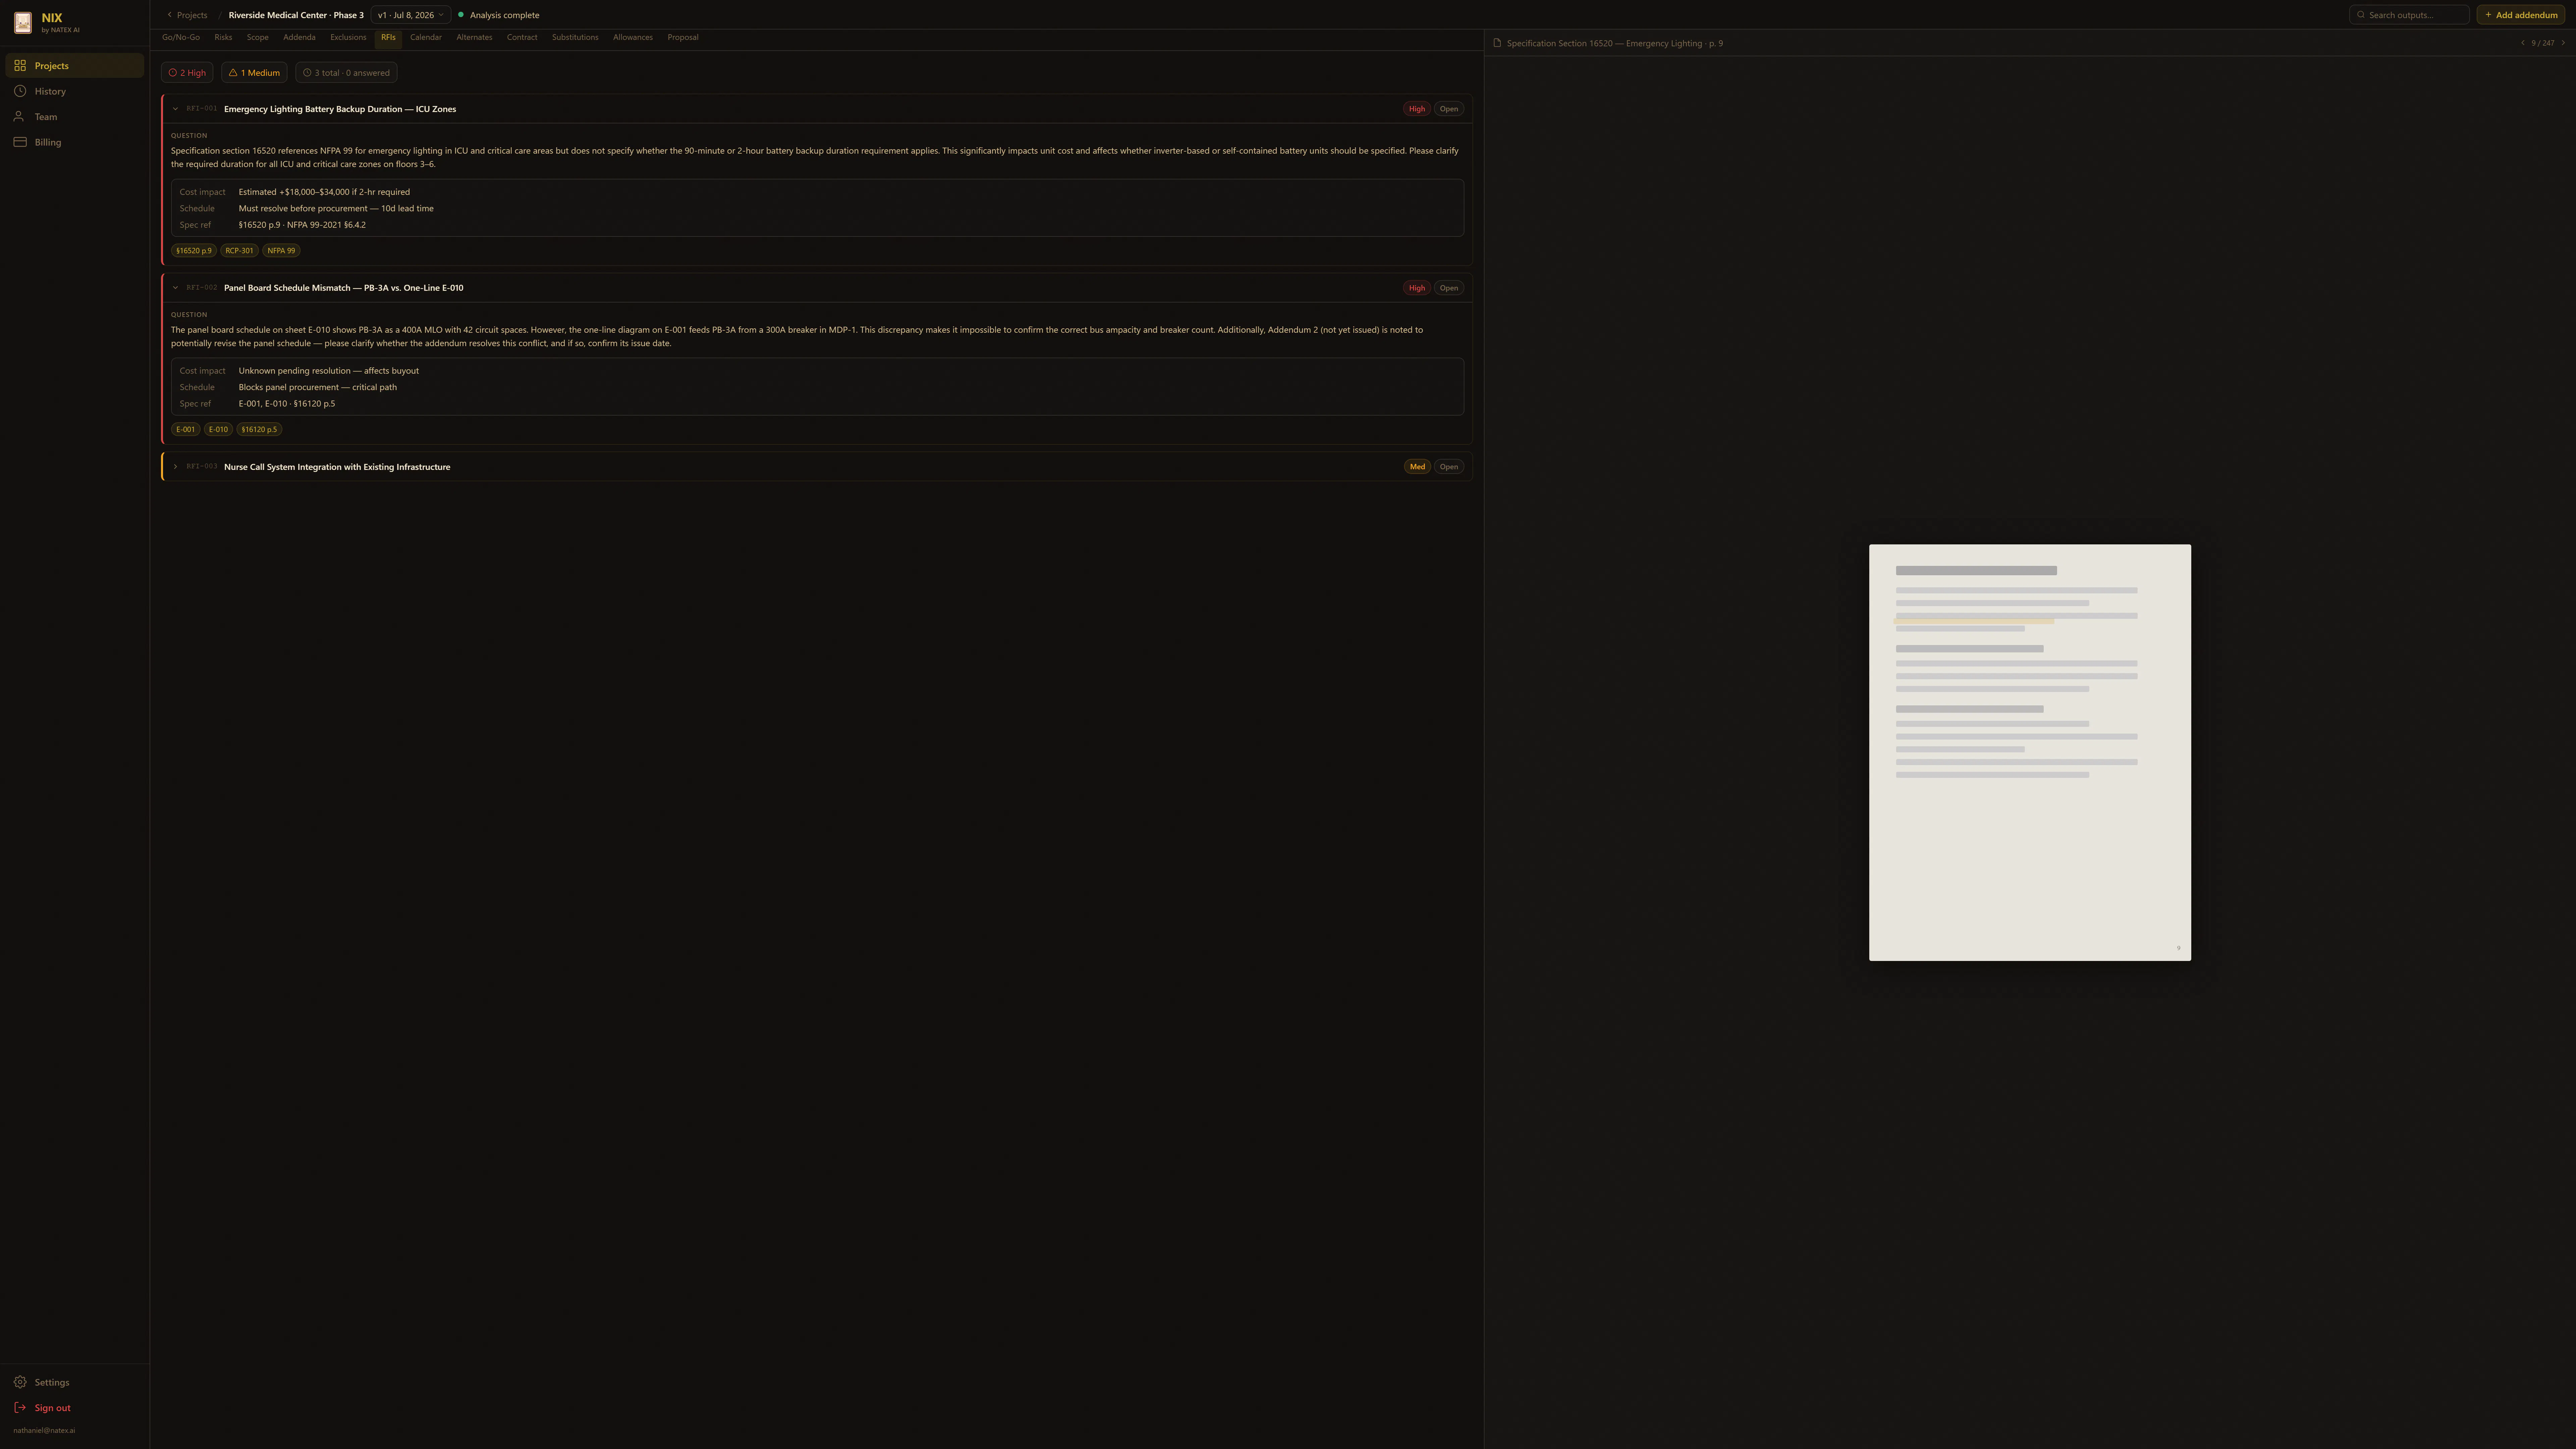
Task: Switch to the Contract tab
Action: coord(522,38)
